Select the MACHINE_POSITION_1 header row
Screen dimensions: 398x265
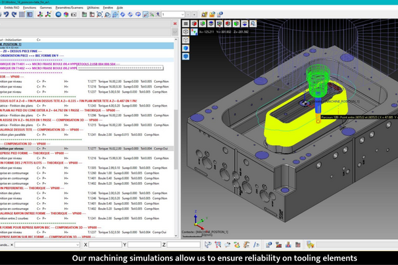click(20, 44)
